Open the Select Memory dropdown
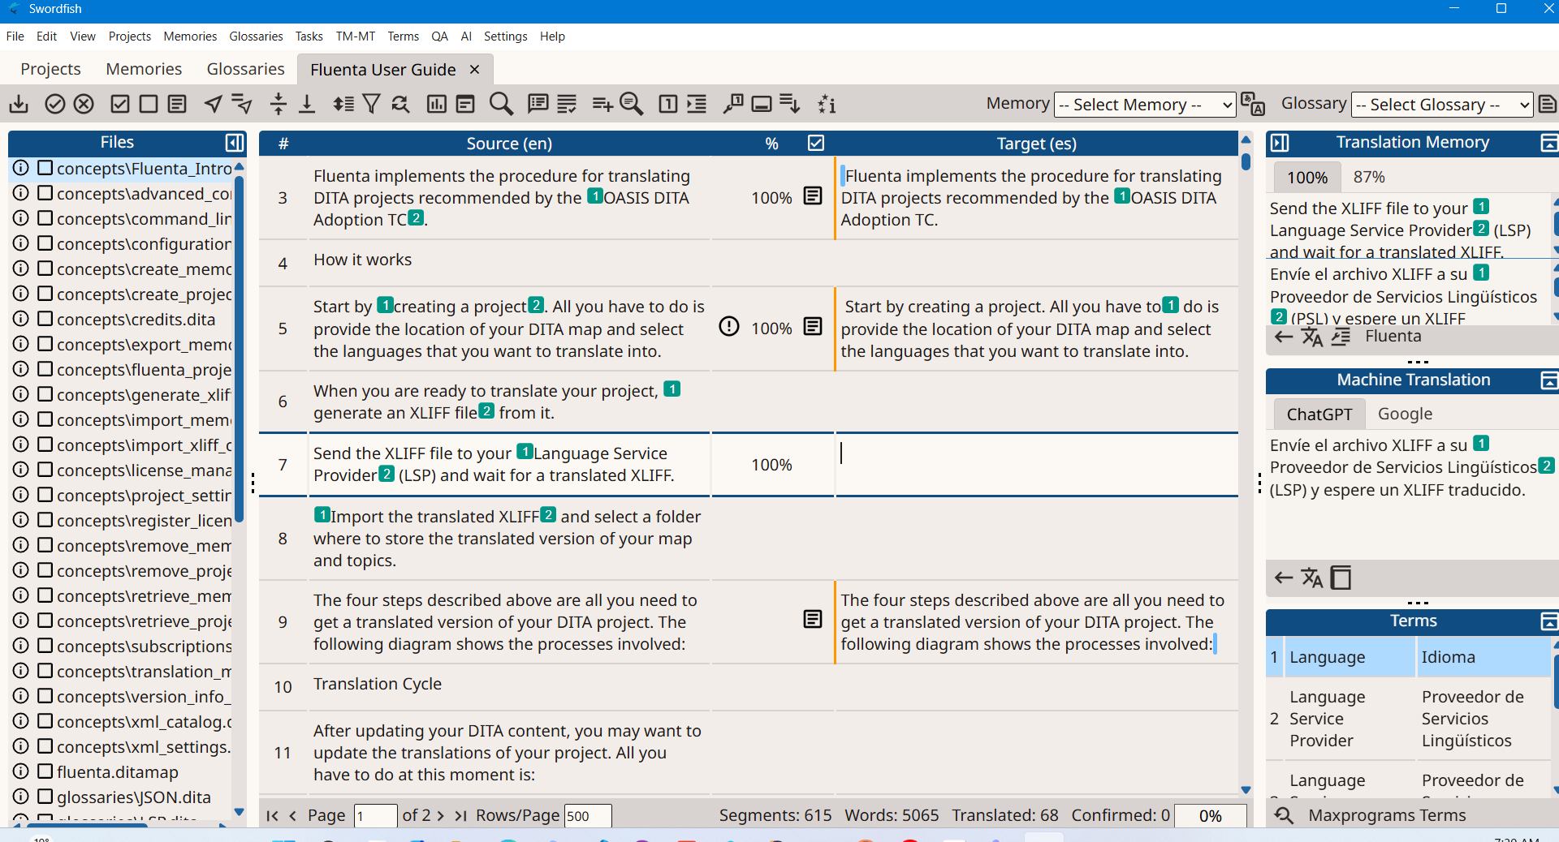This screenshot has height=842, width=1559. point(1145,105)
